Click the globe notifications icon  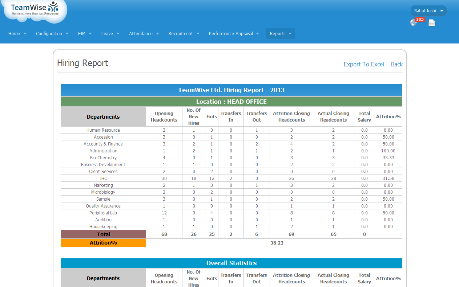tap(413, 23)
